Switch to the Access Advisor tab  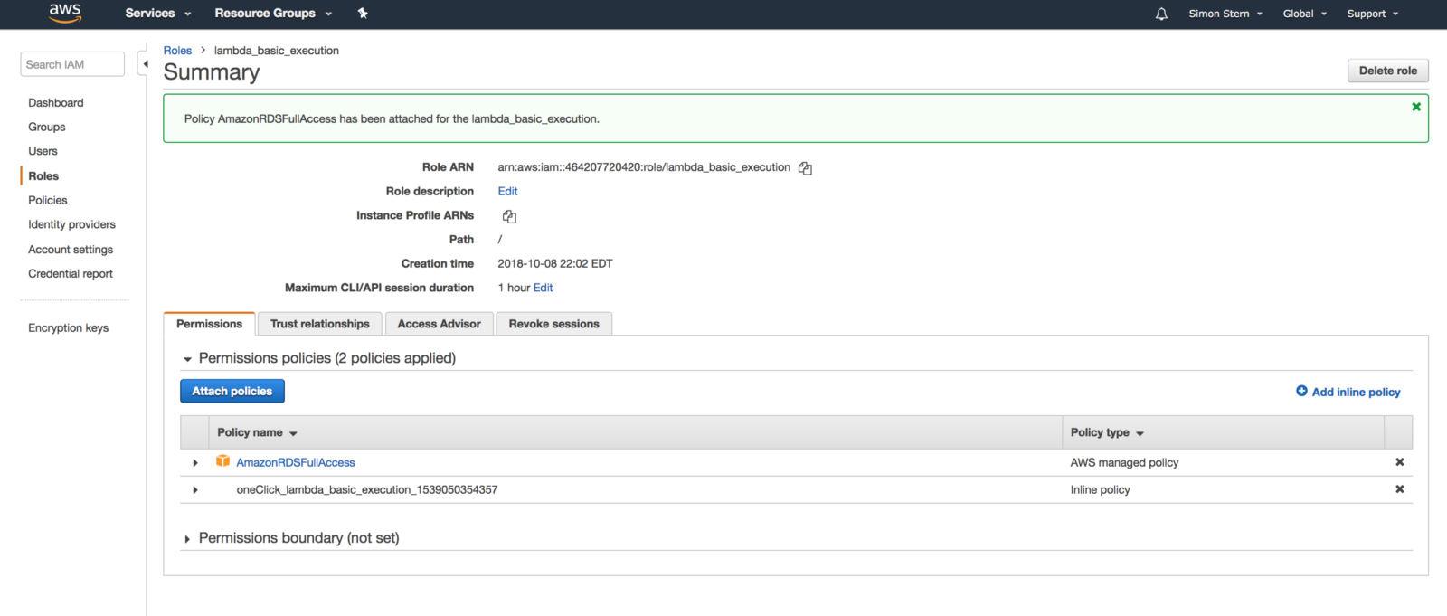coord(439,324)
